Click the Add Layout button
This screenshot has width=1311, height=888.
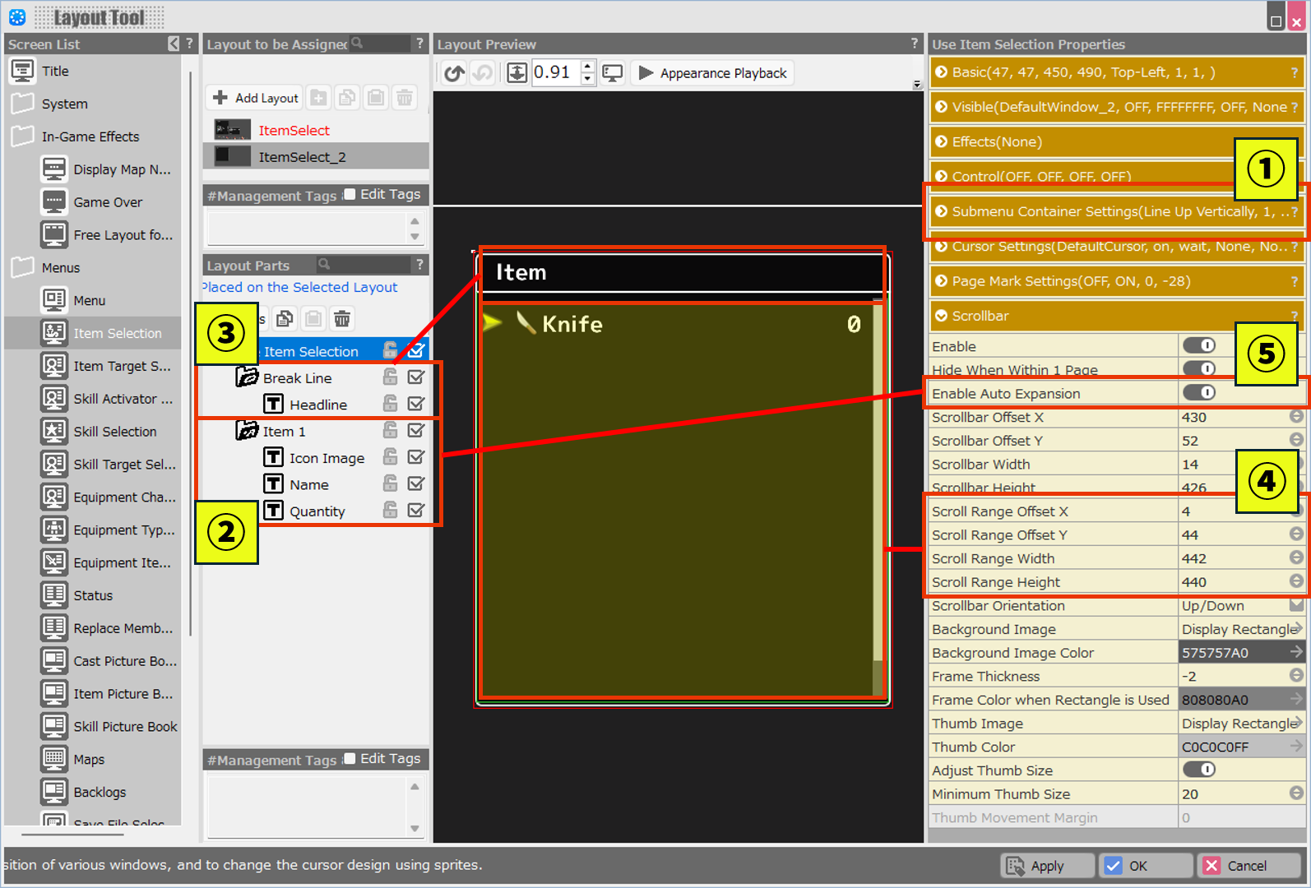(255, 98)
